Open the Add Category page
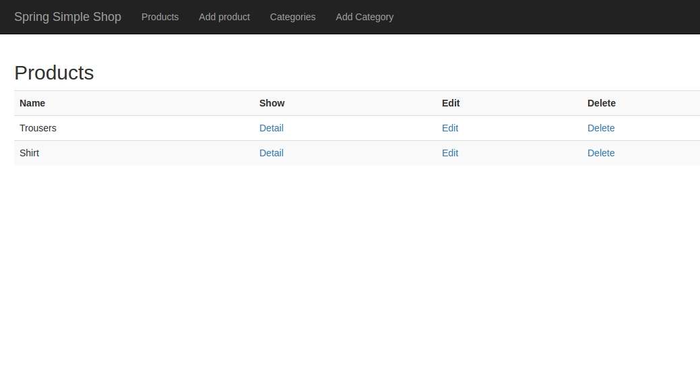Screen dimensions: 700x380 364,17
